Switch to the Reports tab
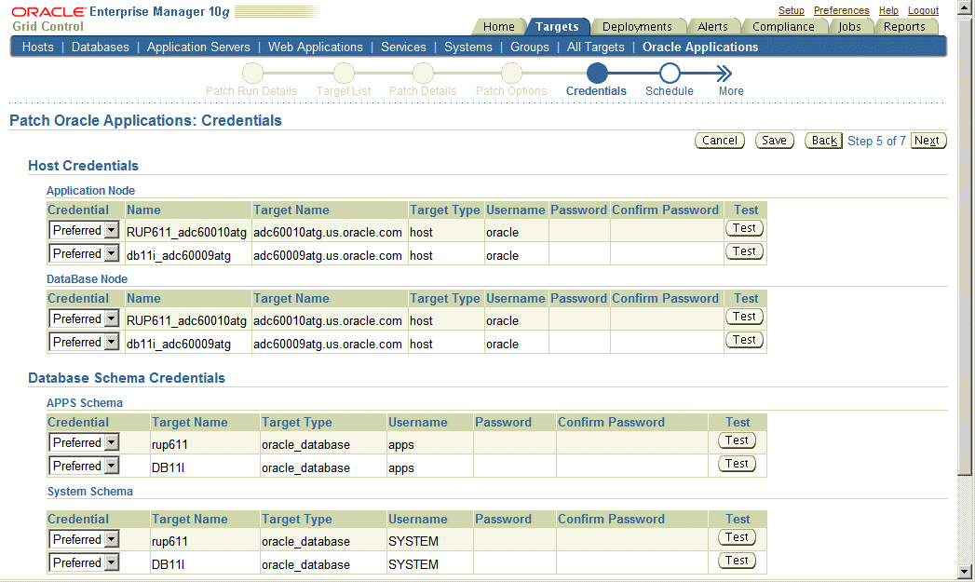 pyautogui.click(x=904, y=27)
